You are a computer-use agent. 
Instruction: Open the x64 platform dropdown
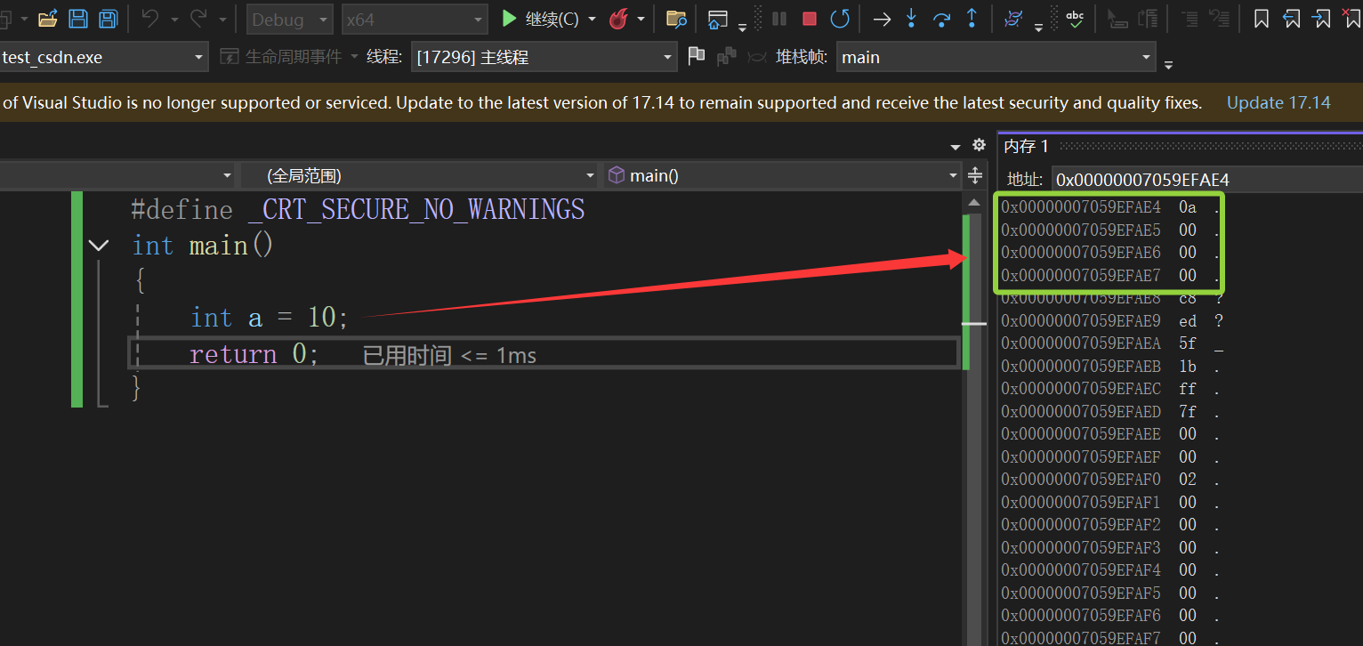(415, 19)
